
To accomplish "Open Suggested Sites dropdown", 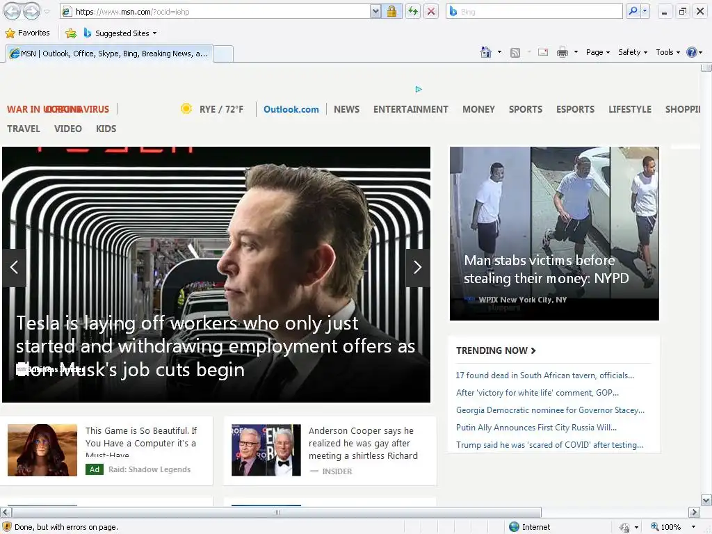I will [x=120, y=33].
